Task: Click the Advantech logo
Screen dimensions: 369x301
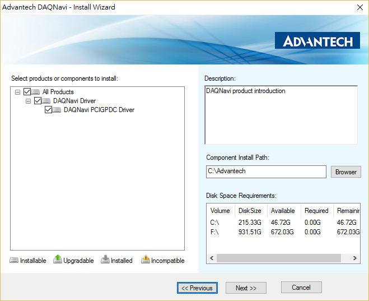Action: [x=317, y=40]
